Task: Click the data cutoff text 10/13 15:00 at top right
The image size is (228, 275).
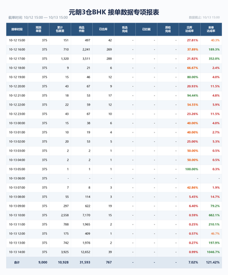Action: [x=211, y=18]
